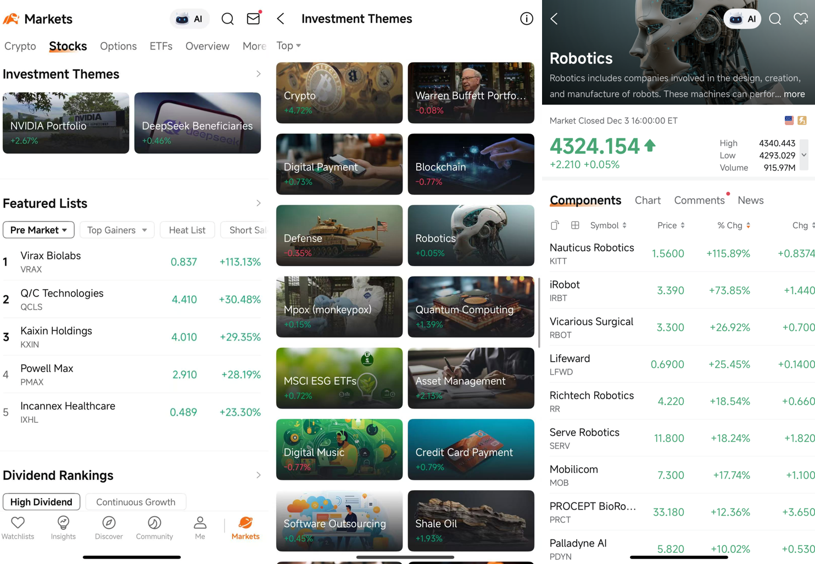Open the Shale Oil theme card
This screenshot has height=564, width=815.
point(471,521)
